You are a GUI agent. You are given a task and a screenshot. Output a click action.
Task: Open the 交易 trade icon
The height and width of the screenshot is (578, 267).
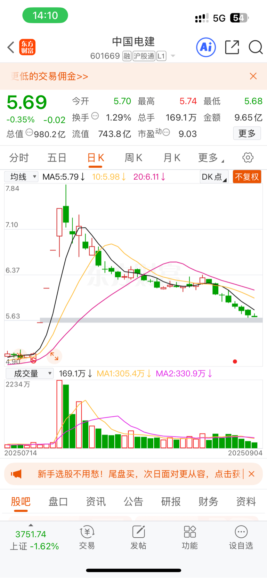coord(87,537)
